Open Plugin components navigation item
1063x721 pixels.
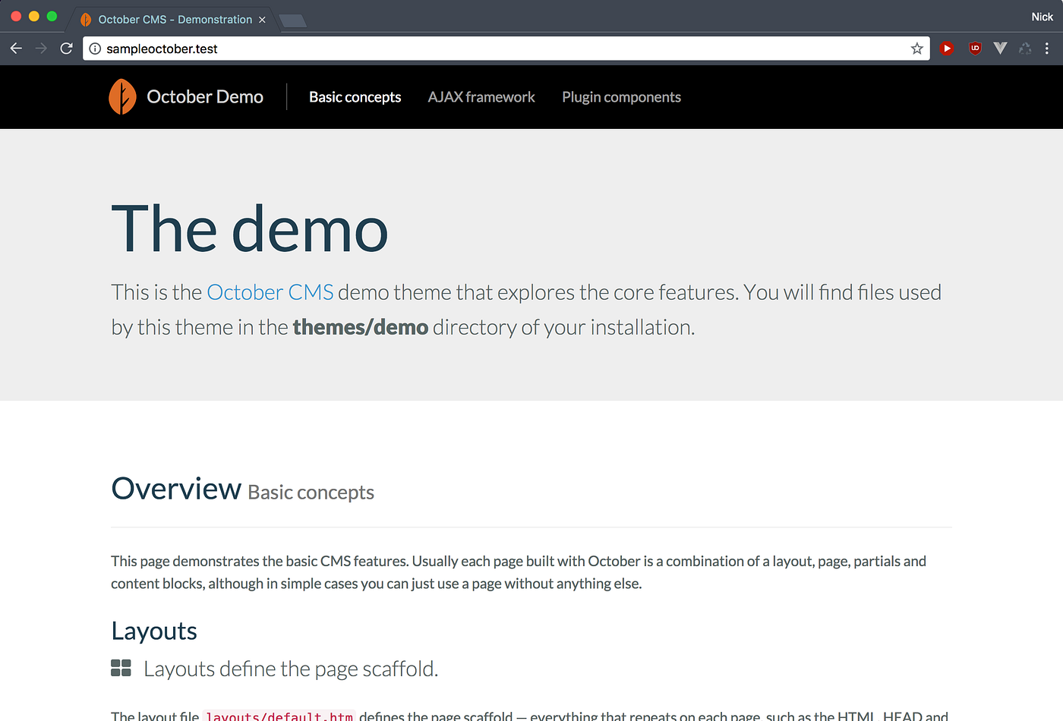pyautogui.click(x=621, y=96)
